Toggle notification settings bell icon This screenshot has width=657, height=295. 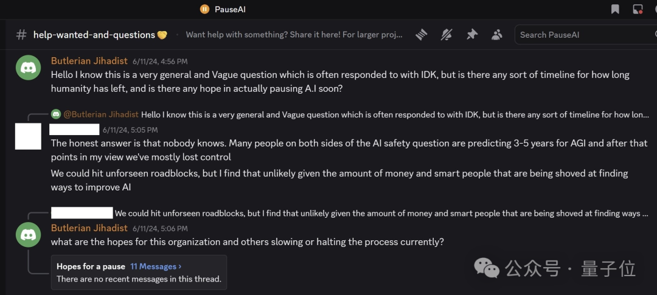point(447,35)
